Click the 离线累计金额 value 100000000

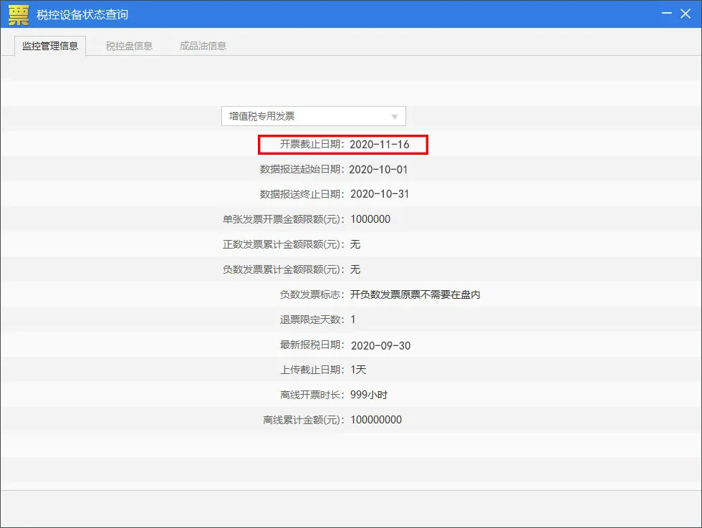pos(376,420)
